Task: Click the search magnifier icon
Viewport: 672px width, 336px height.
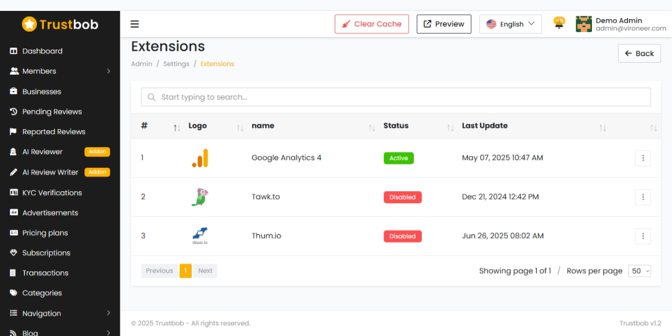Action: 151,97
